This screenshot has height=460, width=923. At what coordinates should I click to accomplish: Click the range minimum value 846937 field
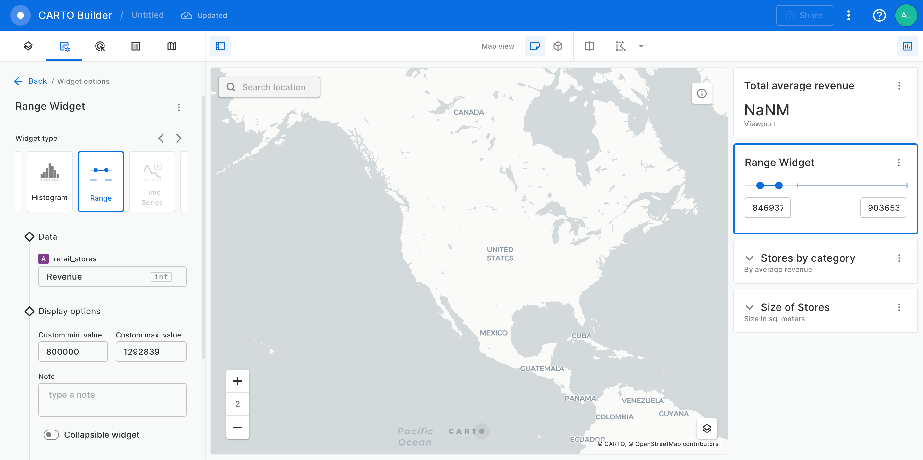(768, 208)
